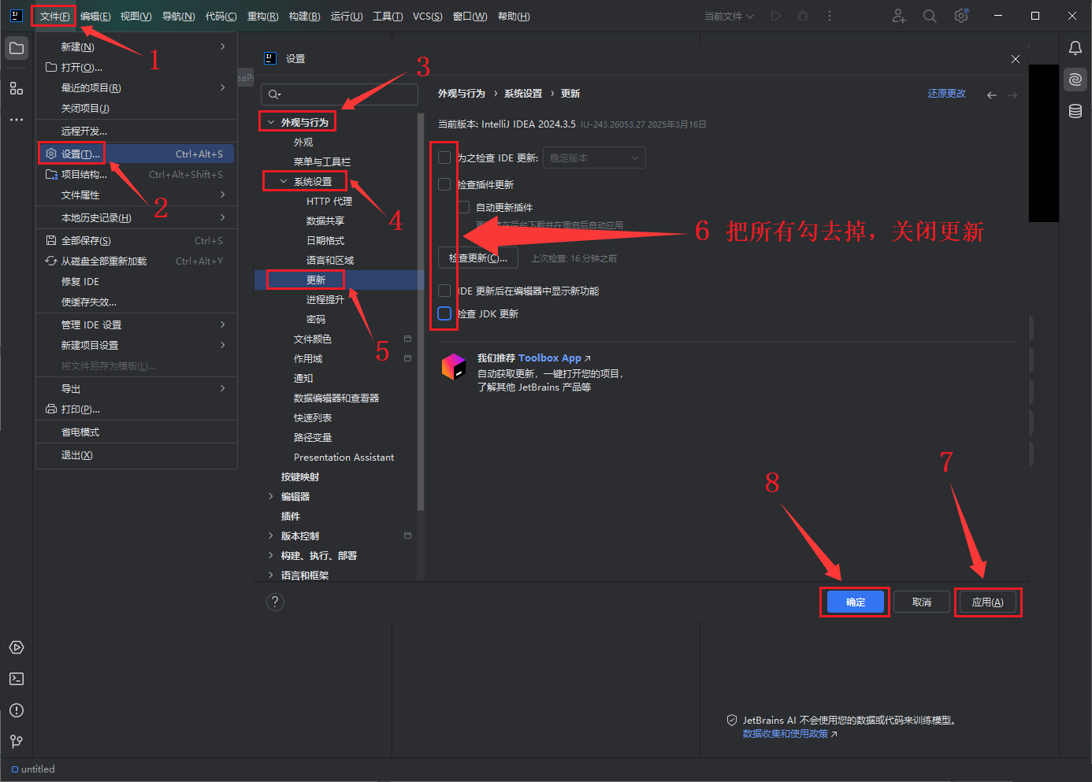Open the Problems tool window icon
Image resolution: width=1092 pixels, height=782 pixels.
click(17, 710)
